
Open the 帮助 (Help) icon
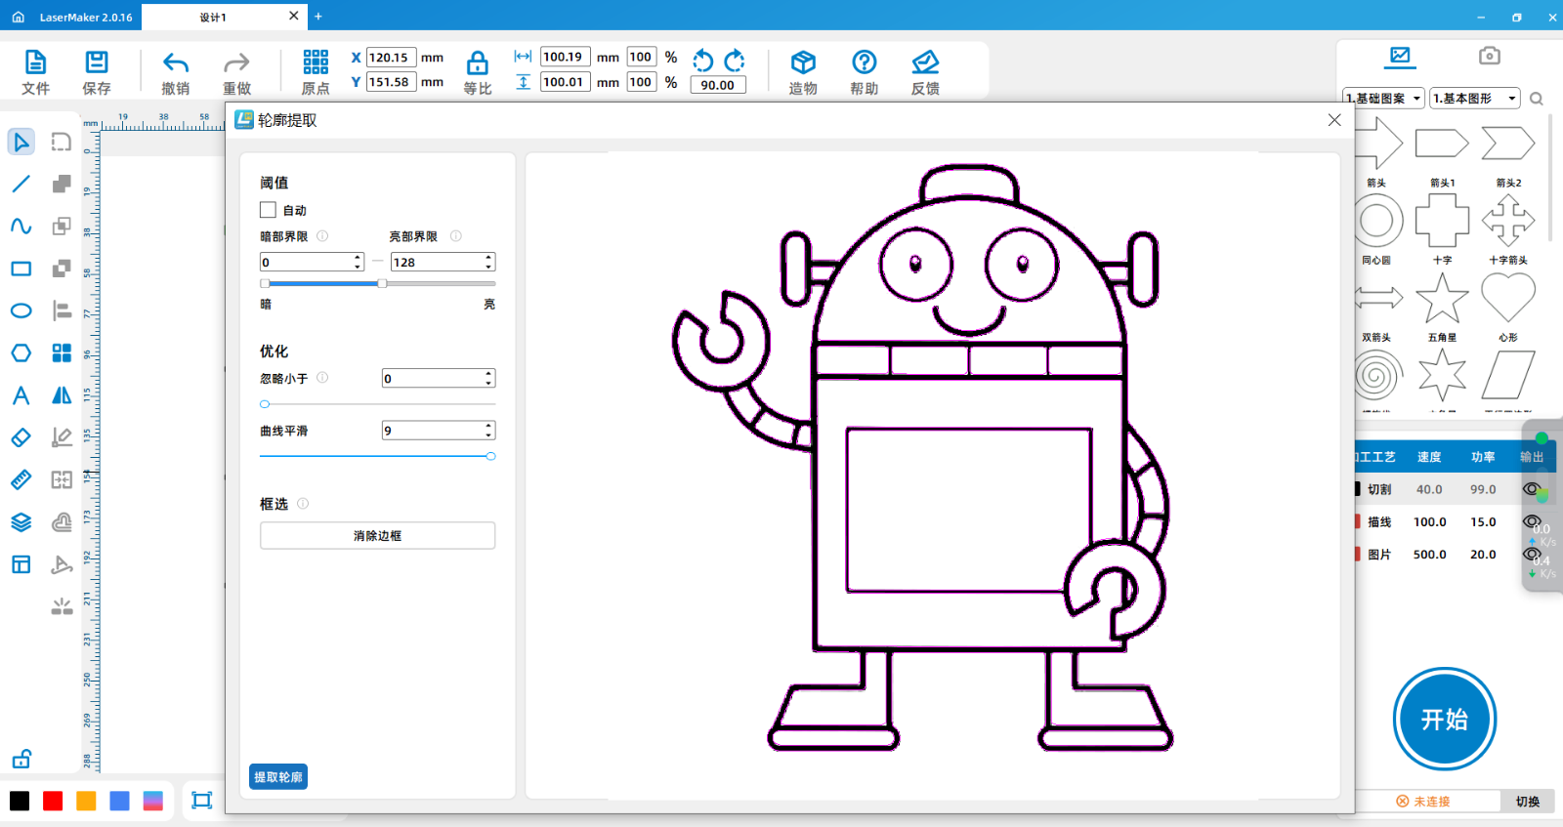864,63
